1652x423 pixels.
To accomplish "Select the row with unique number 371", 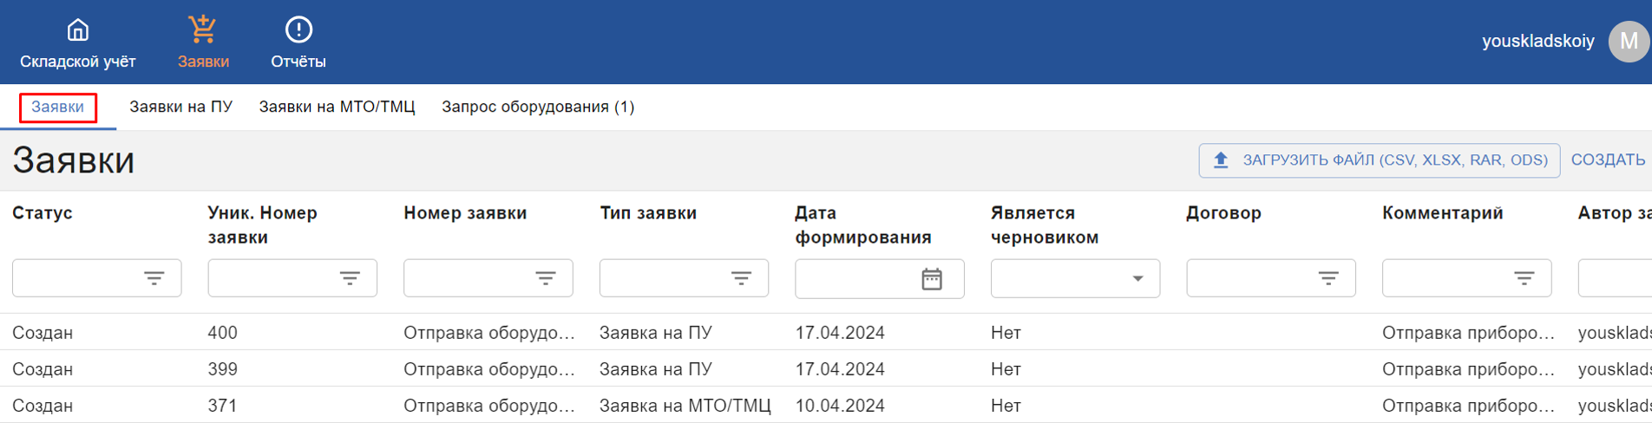I will click(x=826, y=406).
